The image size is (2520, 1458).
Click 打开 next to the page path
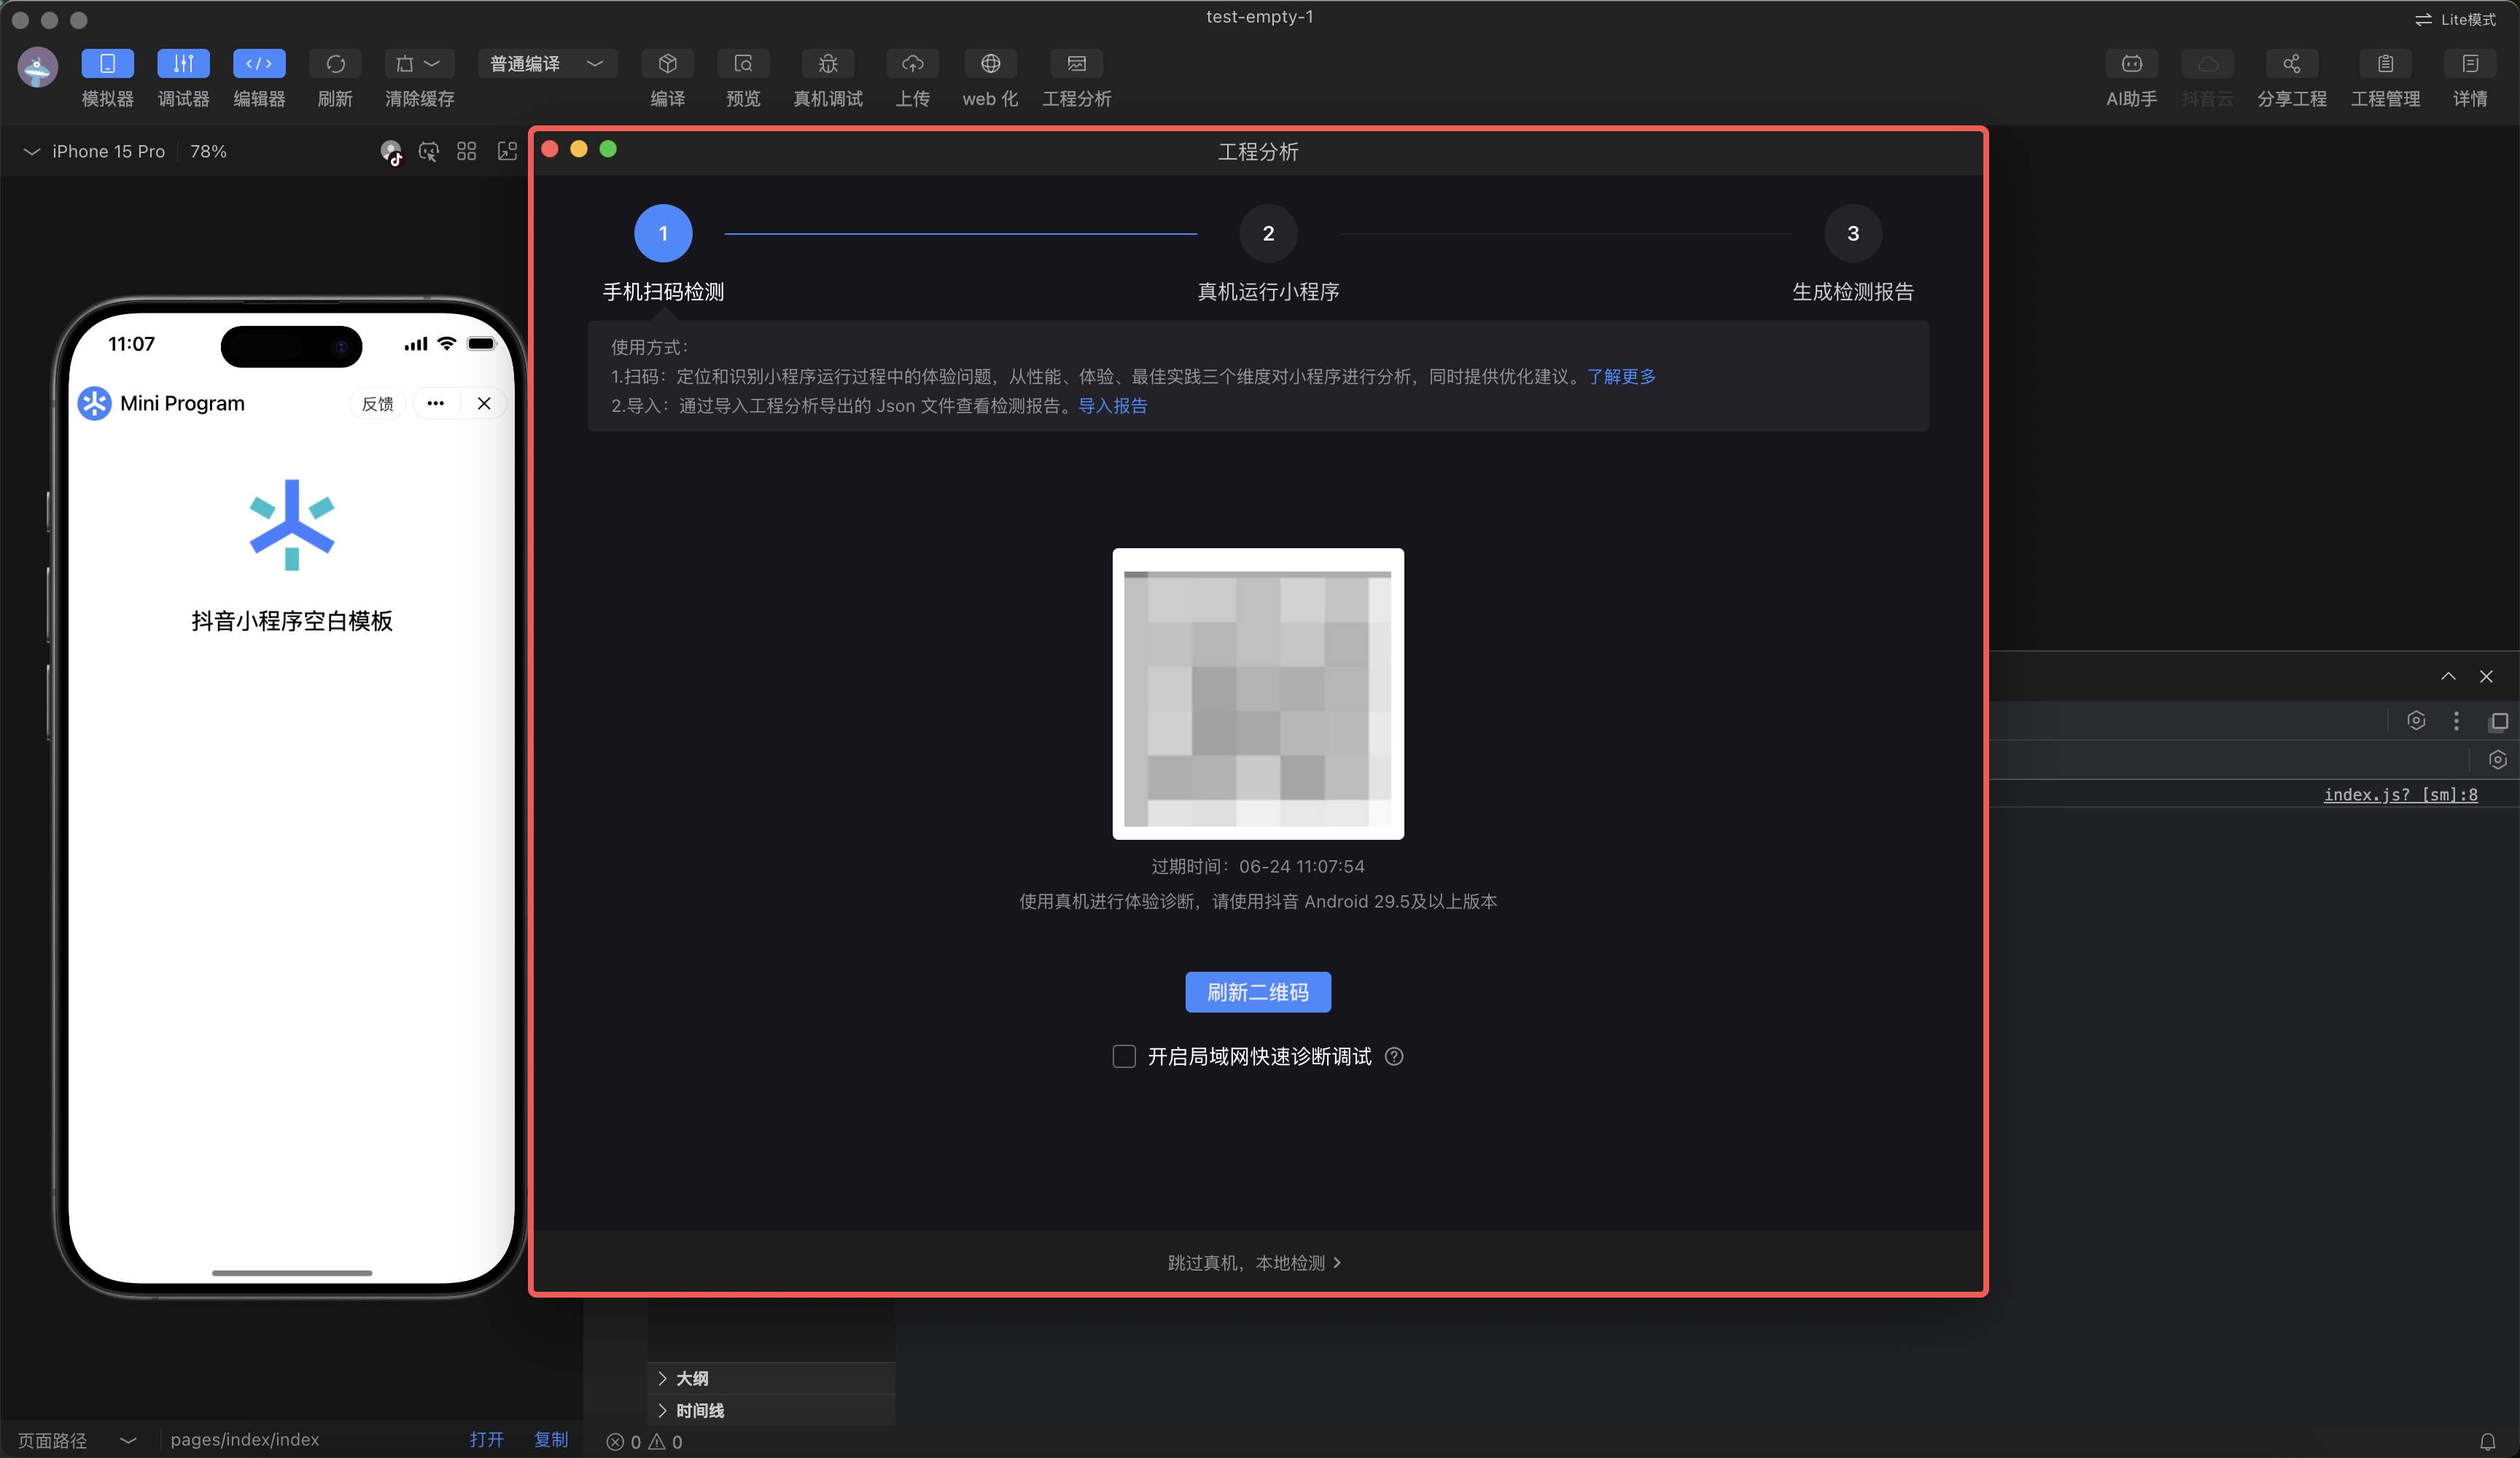[x=487, y=1439]
